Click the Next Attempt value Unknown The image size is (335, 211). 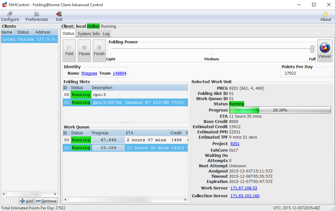pos(238,166)
